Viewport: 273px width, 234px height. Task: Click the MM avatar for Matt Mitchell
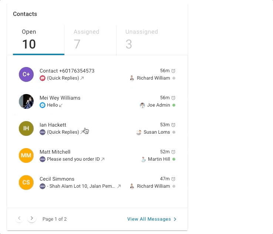click(26, 156)
